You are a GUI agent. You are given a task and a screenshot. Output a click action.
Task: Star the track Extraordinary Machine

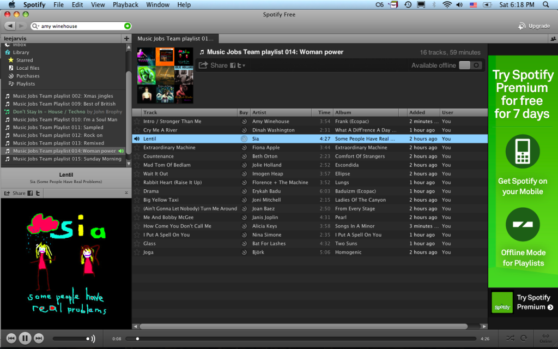click(137, 147)
